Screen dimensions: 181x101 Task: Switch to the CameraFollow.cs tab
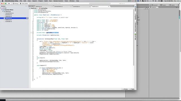[x=63, y=6]
